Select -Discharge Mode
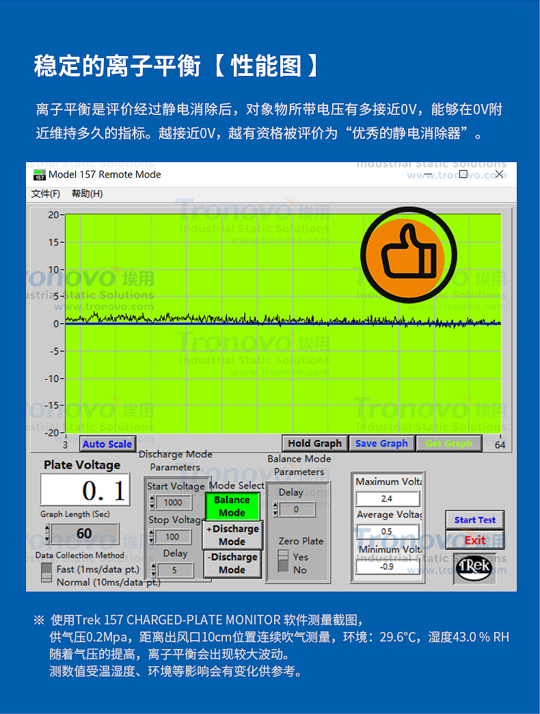 point(232,564)
